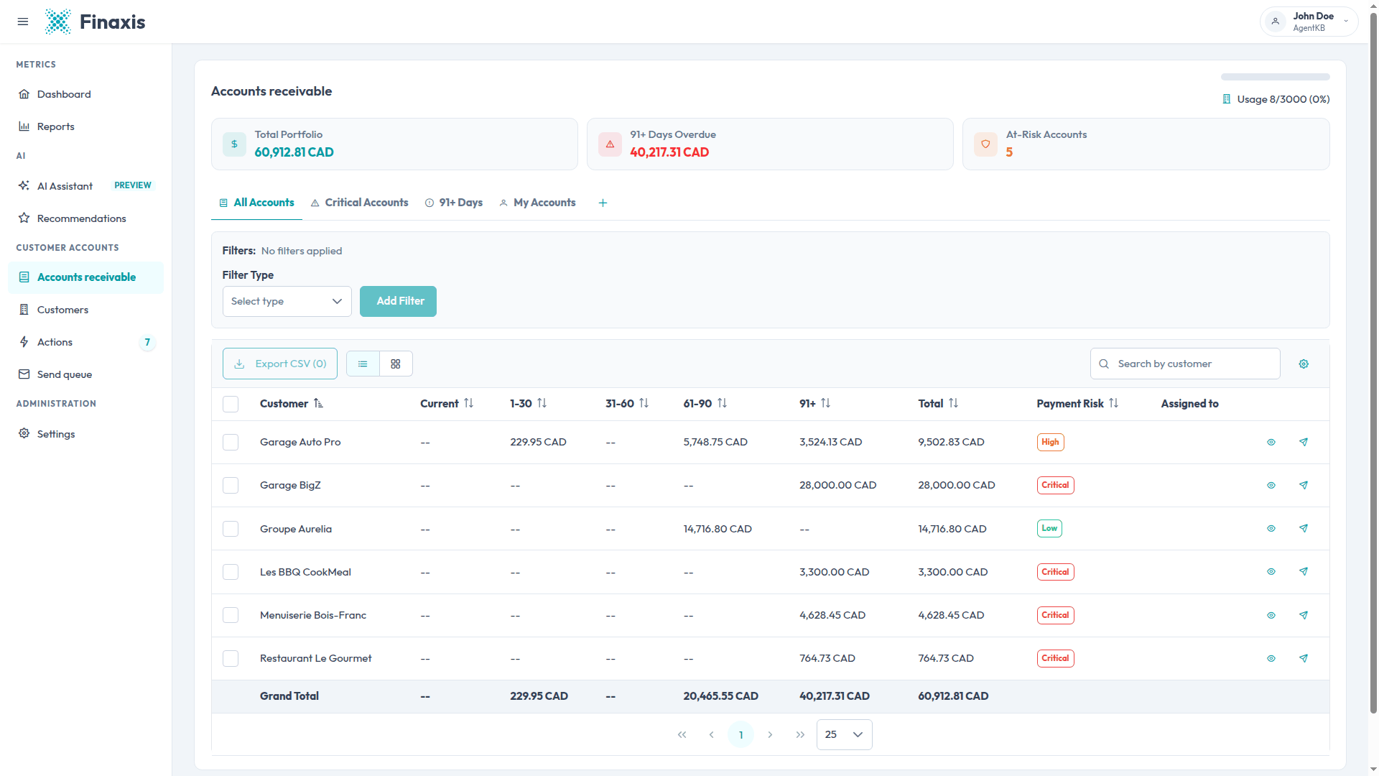Screen dimensions: 1379x776
Task: Click the usage progress bar
Action: click(x=1275, y=77)
